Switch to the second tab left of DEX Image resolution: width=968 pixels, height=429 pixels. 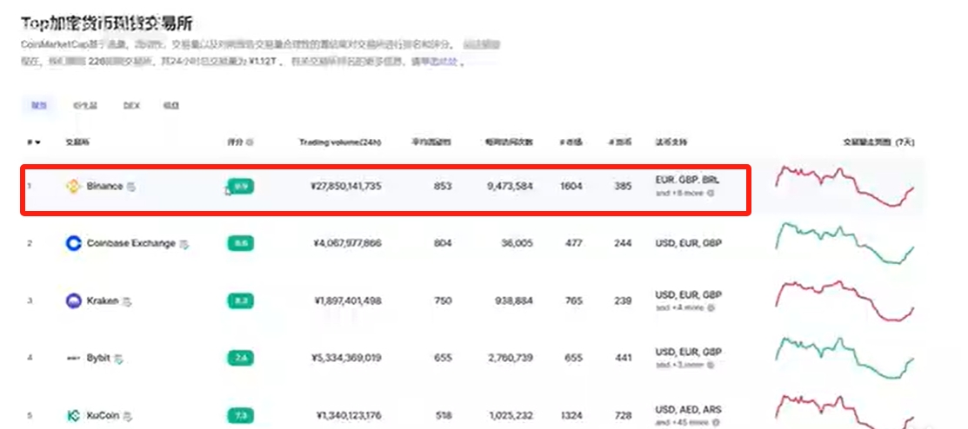[85, 105]
